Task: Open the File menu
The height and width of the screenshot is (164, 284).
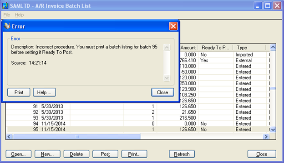Action: (x=7, y=15)
